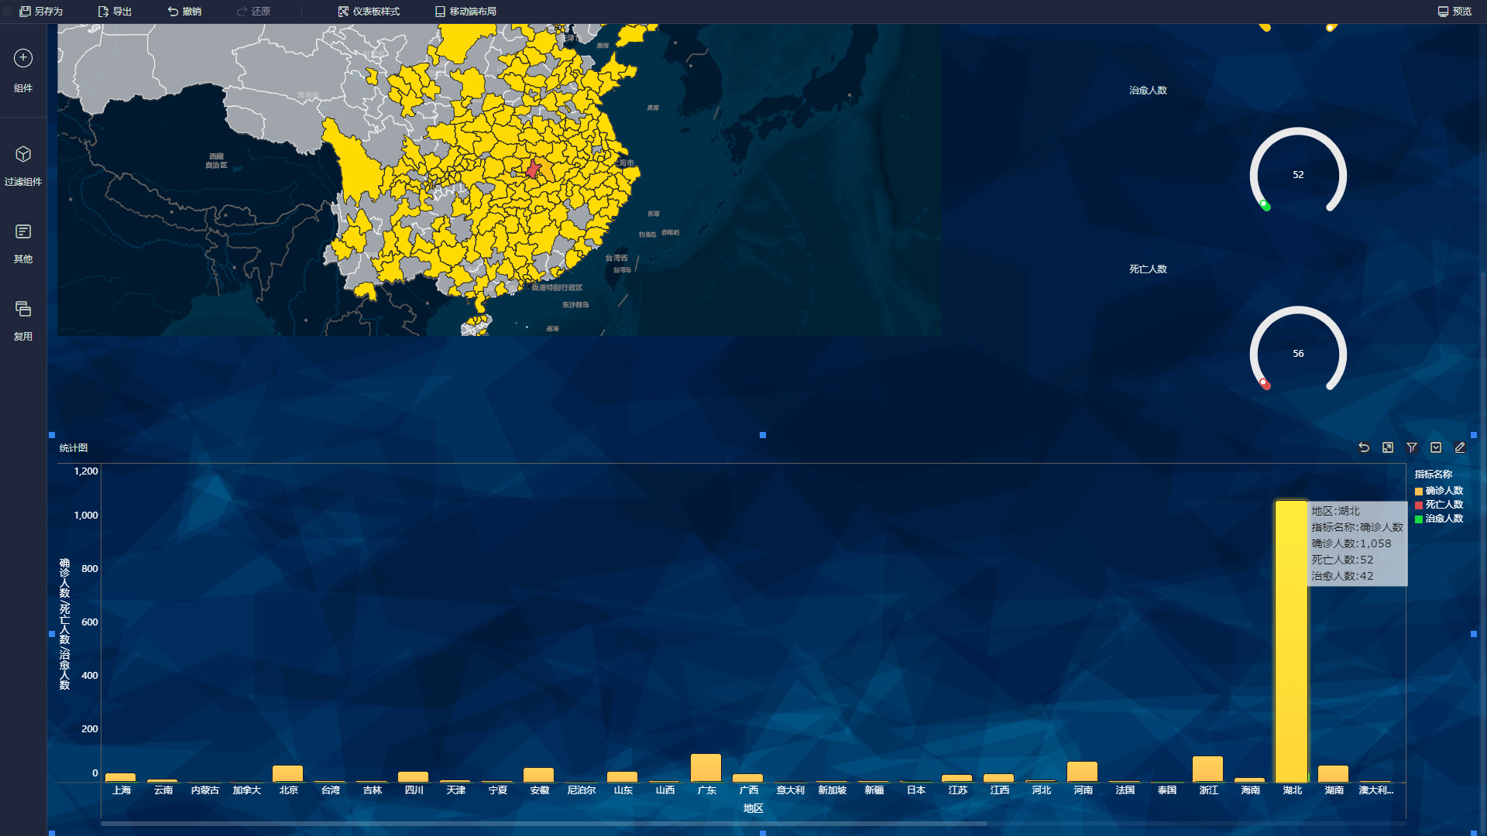Click the chart's horizontal scrollbar

point(542,824)
